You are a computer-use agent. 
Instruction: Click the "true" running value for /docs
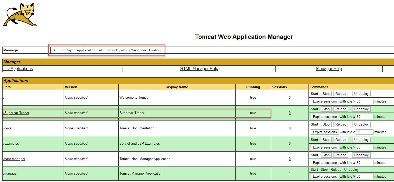253,128
